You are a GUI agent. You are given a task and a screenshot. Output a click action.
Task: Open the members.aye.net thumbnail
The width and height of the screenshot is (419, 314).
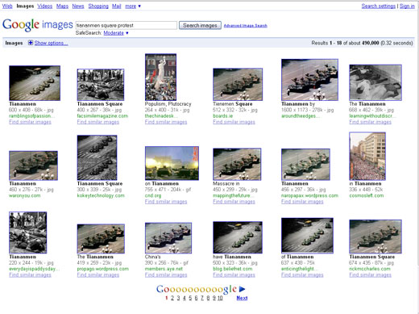(168, 238)
